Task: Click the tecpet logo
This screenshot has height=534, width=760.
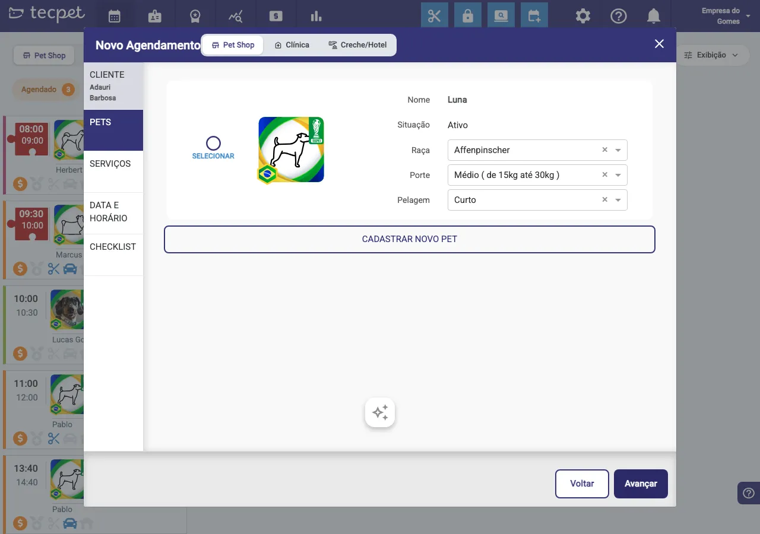Action: pos(47,14)
